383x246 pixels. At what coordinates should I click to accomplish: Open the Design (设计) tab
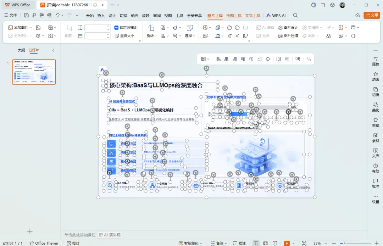[x=112, y=15]
